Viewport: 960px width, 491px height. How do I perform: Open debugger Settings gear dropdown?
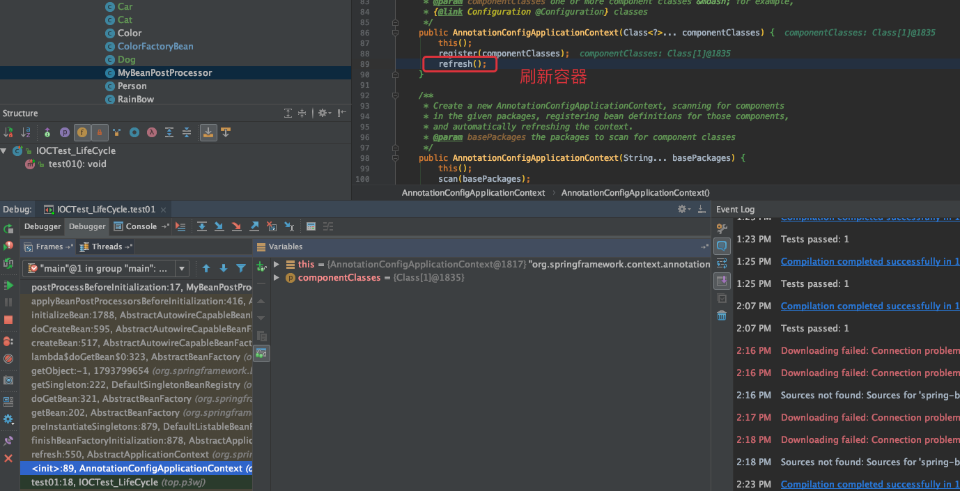click(8, 419)
